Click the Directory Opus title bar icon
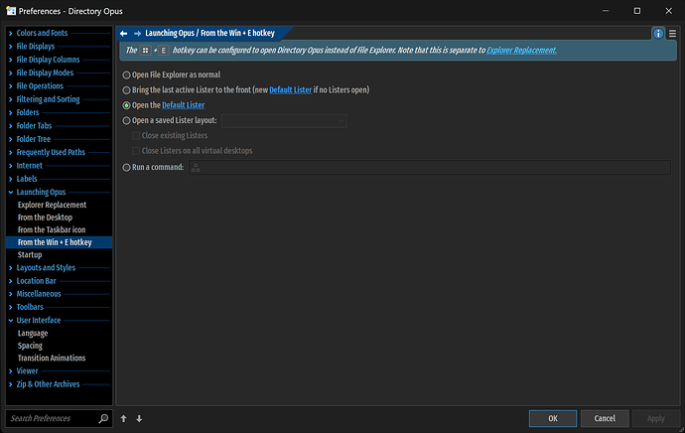 [11, 11]
